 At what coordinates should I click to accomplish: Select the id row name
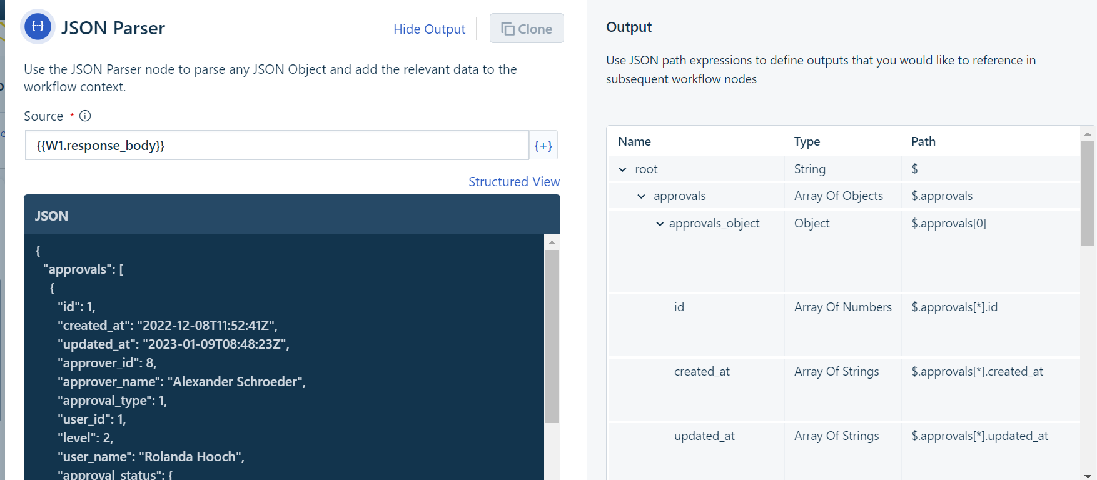tap(679, 307)
